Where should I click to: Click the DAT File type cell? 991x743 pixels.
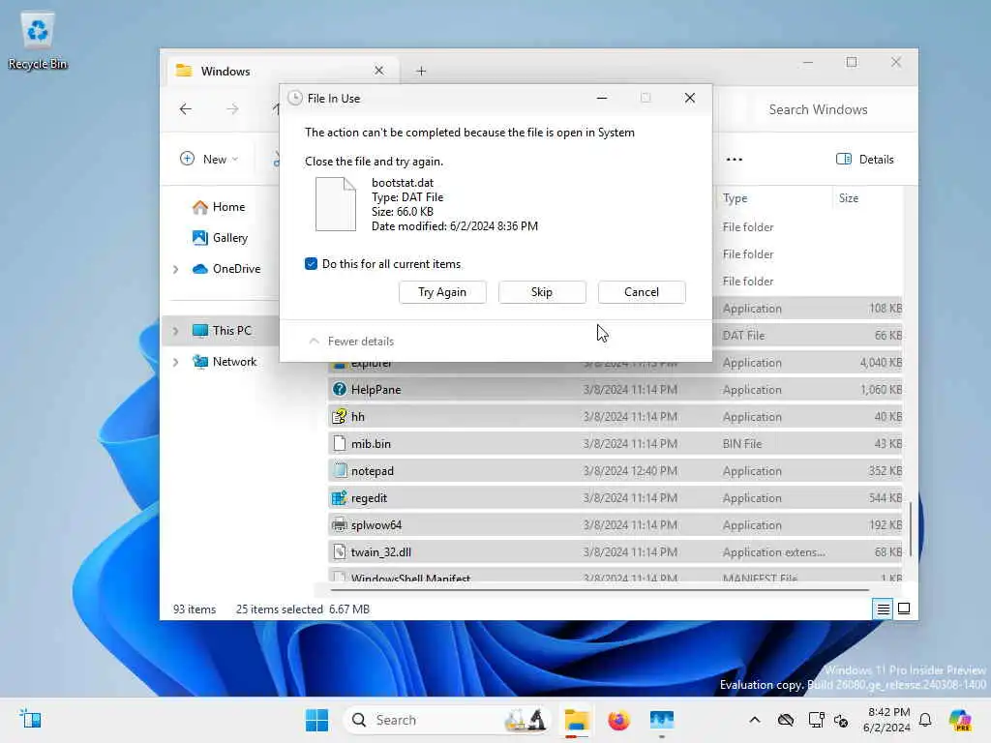744,336
